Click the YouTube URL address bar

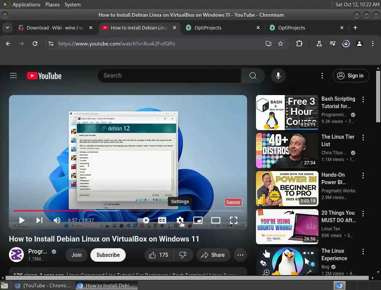[116, 44]
